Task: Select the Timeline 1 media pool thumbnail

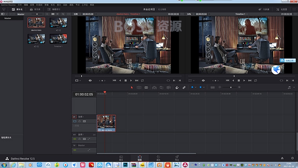Action: 58,39
